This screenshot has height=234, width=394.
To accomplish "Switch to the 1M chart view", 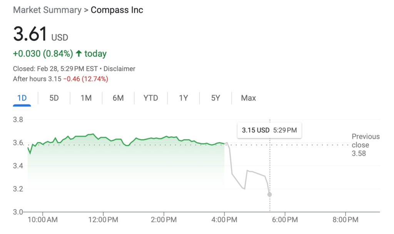I will (86, 98).
